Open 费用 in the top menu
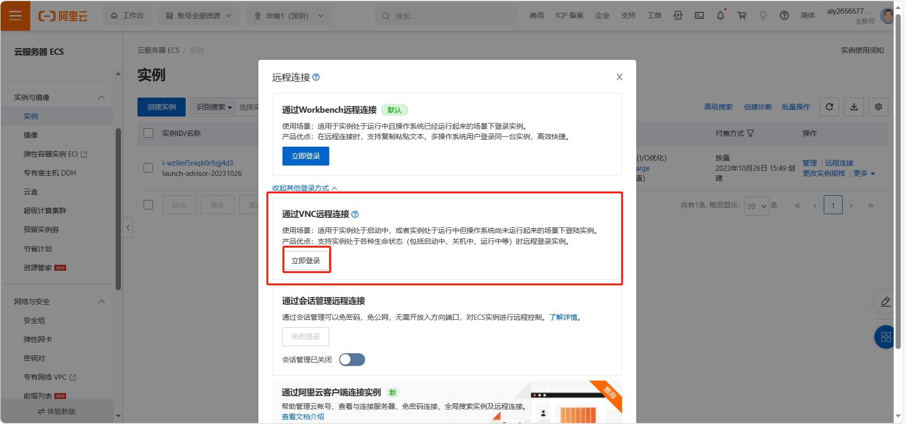Screen dimensions: 905x424 (x=537, y=16)
